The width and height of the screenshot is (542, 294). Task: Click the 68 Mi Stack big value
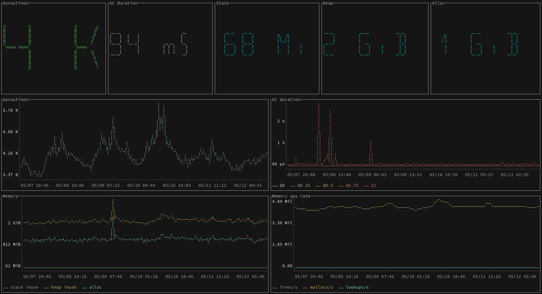point(263,44)
